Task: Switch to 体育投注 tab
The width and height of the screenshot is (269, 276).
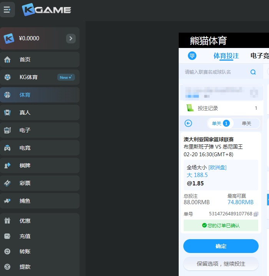Action: coord(226,56)
